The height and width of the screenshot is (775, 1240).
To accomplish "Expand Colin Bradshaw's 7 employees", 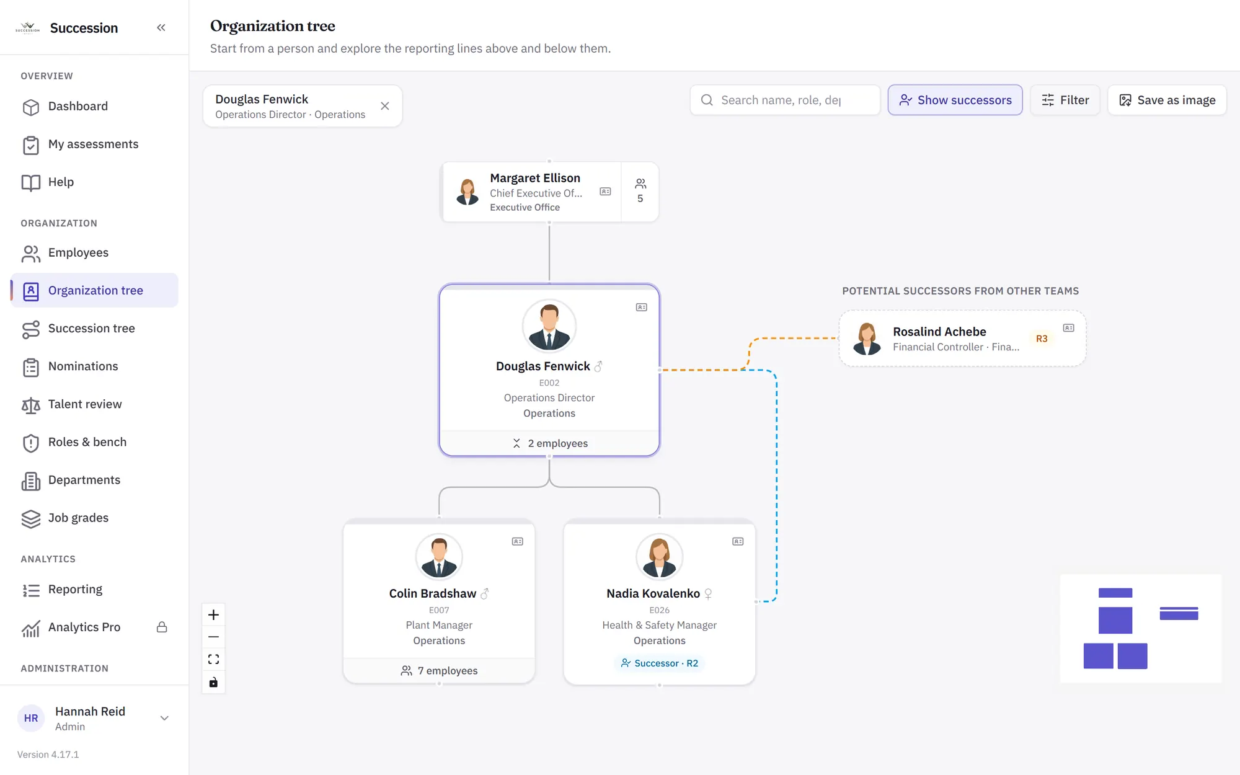I will coord(439,671).
